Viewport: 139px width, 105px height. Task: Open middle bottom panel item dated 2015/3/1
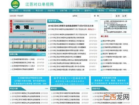click(66, 96)
